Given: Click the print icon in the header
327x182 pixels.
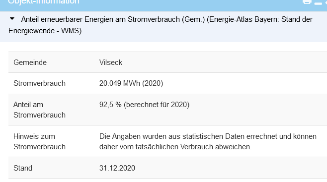Looking at the screenshot, I should tap(307, 1).
